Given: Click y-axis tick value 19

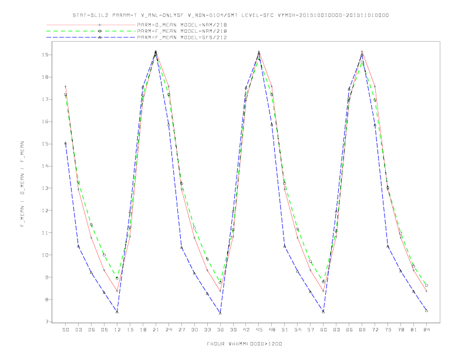Looking at the screenshot, I should click(x=45, y=55).
